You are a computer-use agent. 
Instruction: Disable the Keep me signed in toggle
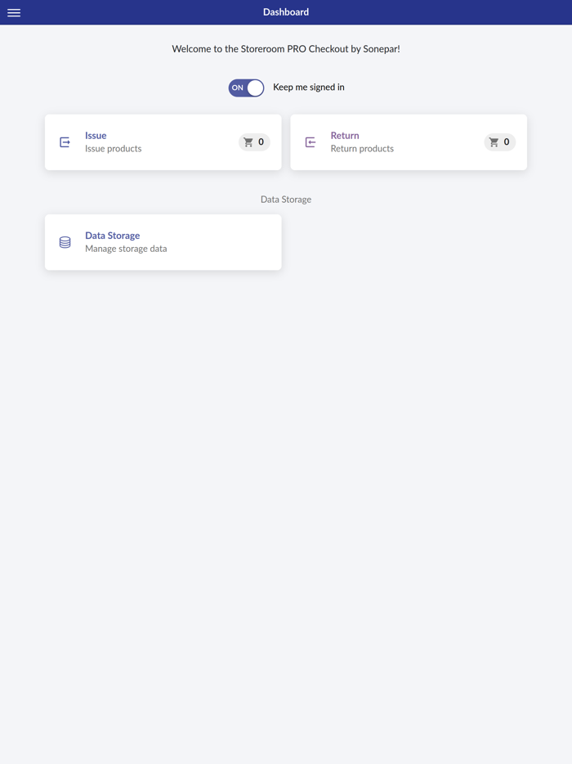click(246, 87)
